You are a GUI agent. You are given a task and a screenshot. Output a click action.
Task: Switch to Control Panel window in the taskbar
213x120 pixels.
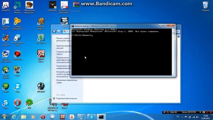point(82,117)
